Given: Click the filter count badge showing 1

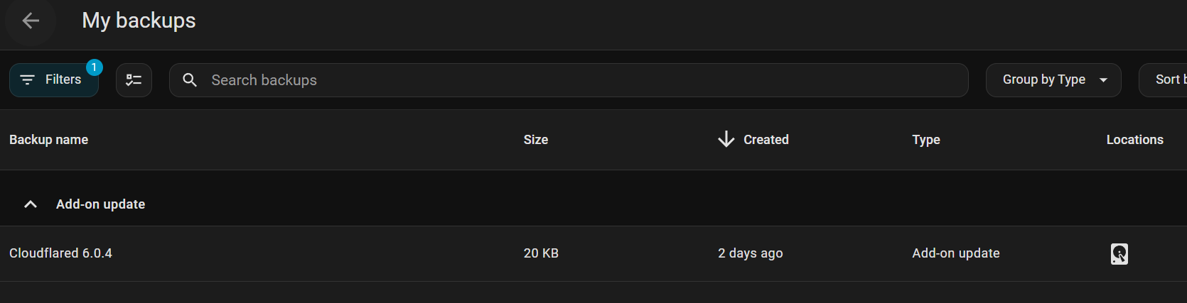Looking at the screenshot, I should pos(94,67).
